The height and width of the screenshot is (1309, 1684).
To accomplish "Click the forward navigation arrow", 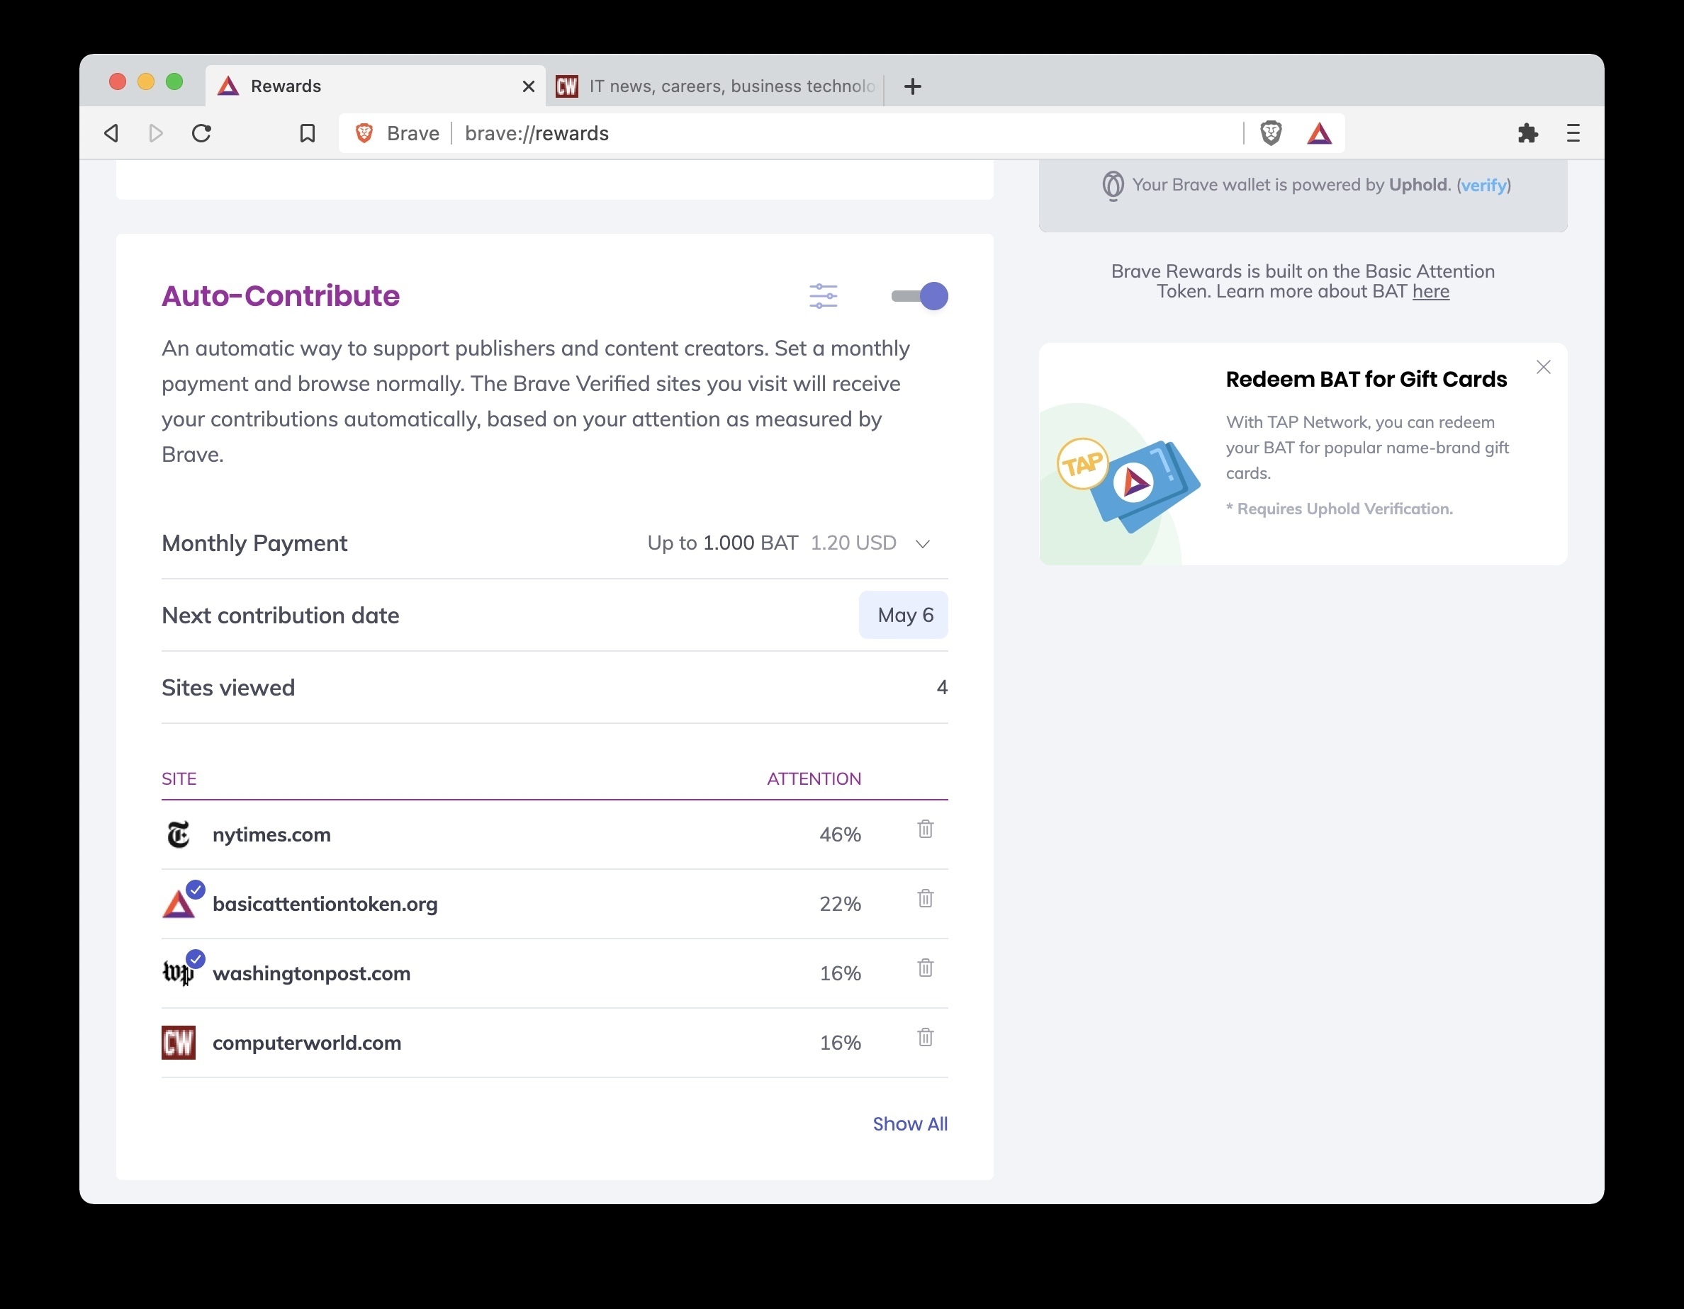I will [156, 133].
